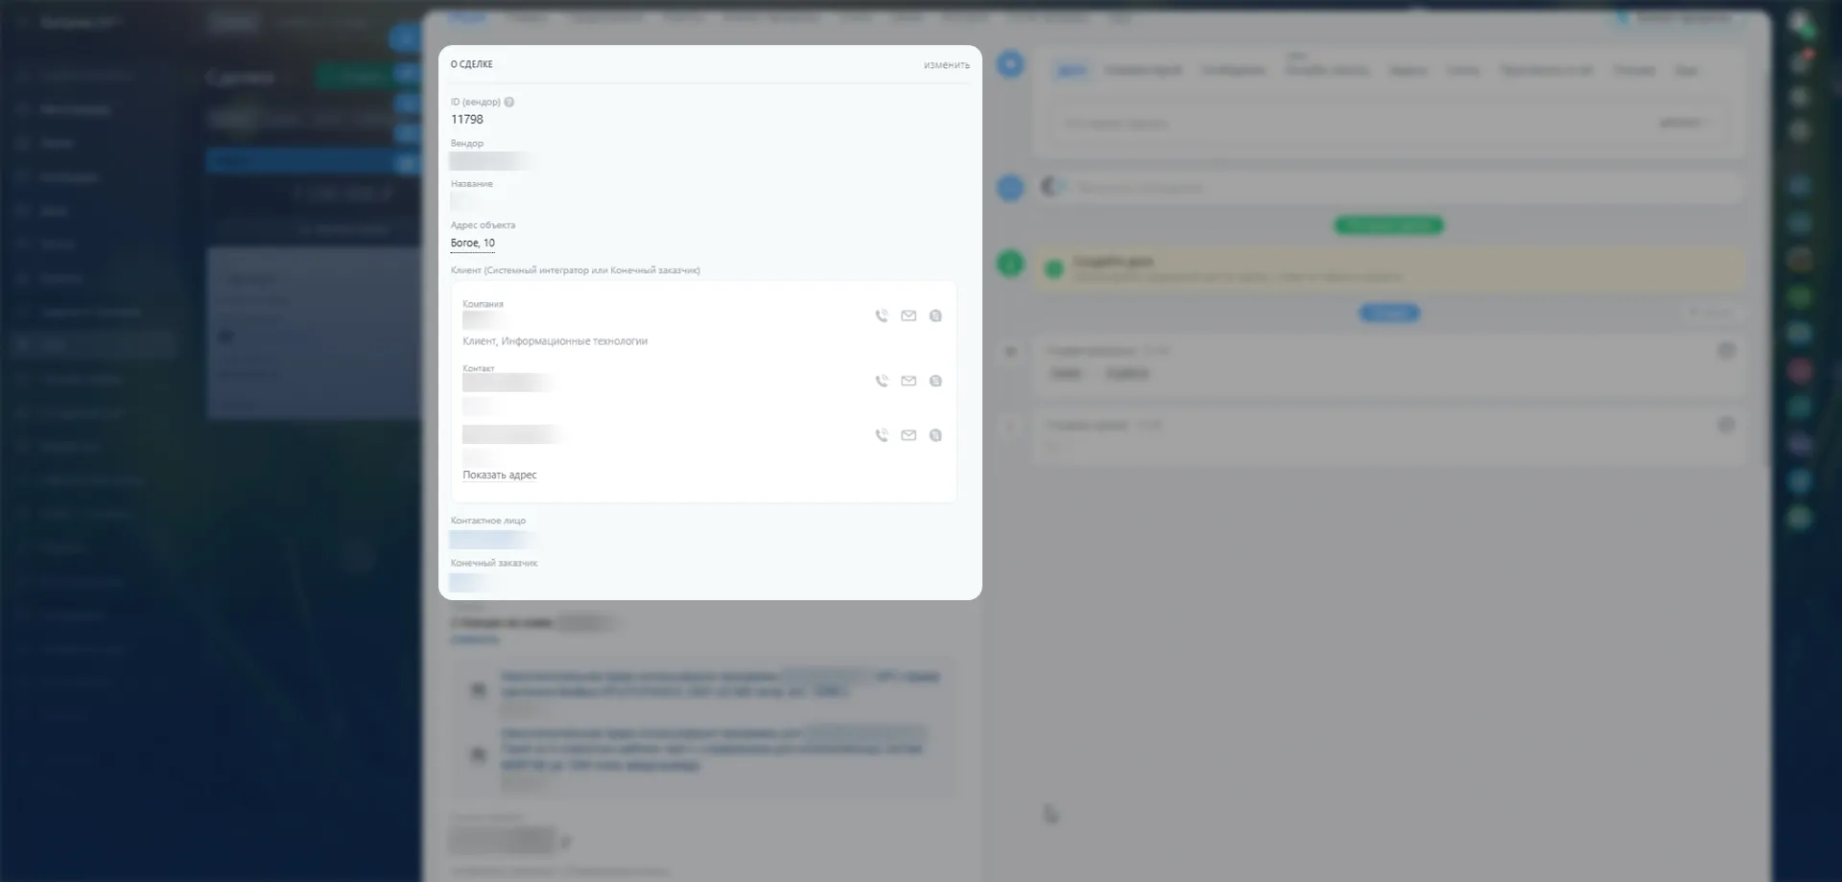The image size is (1842, 882).
Task: Open the blurred link under Конечный заказчик
Action: (469, 582)
